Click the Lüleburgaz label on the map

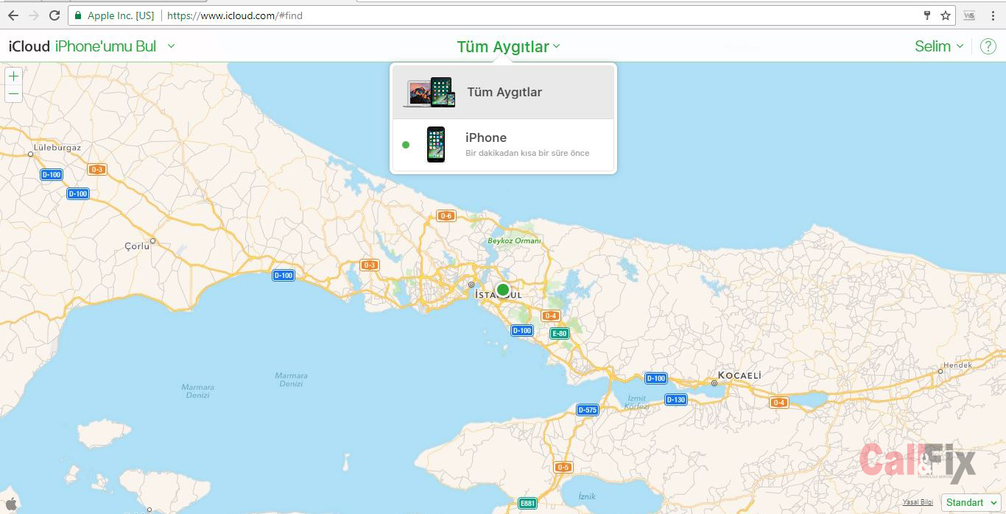[57, 147]
